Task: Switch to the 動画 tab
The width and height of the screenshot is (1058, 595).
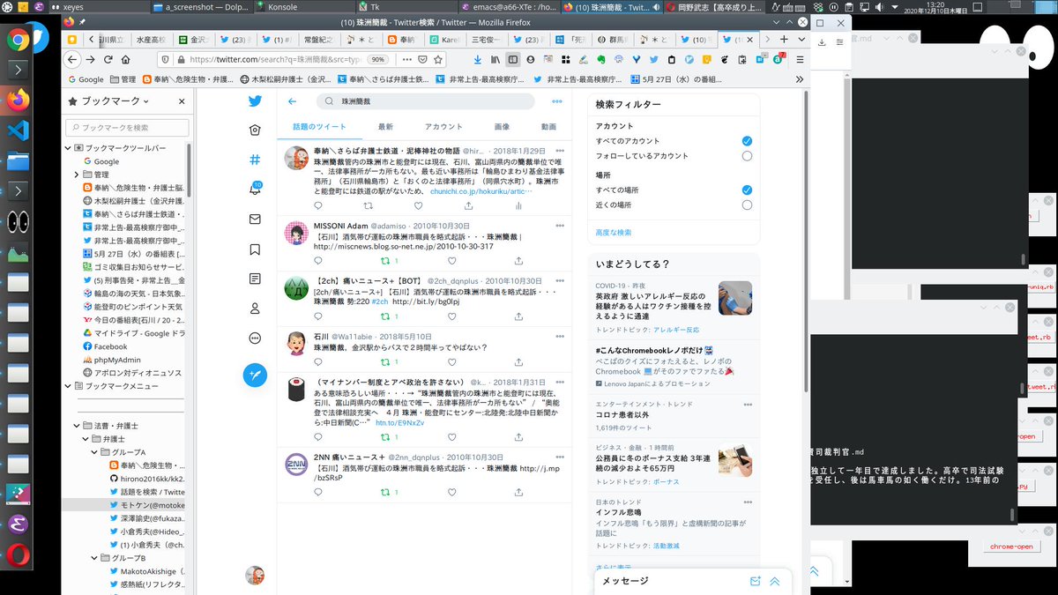Action: tap(548, 127)
